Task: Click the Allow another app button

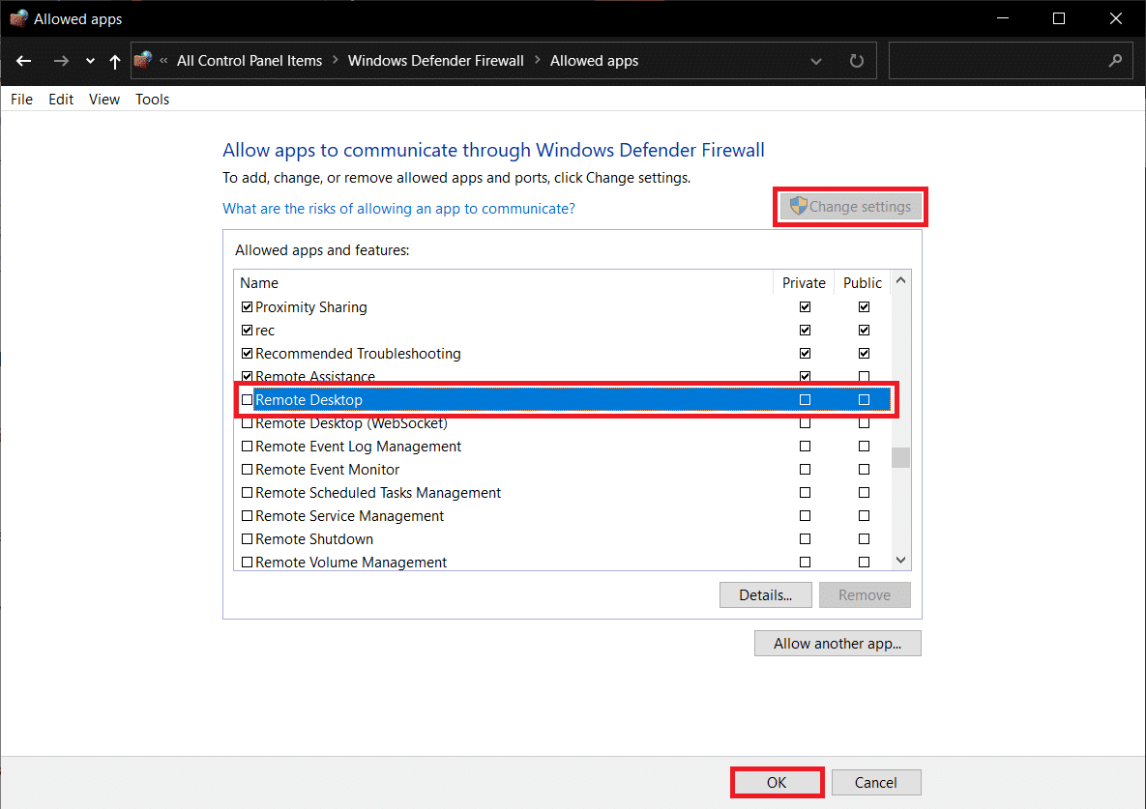Action: click(837, 644)
